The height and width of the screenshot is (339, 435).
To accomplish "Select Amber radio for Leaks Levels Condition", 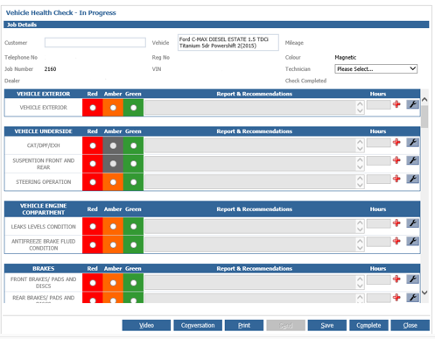I will tap(113, 227).
